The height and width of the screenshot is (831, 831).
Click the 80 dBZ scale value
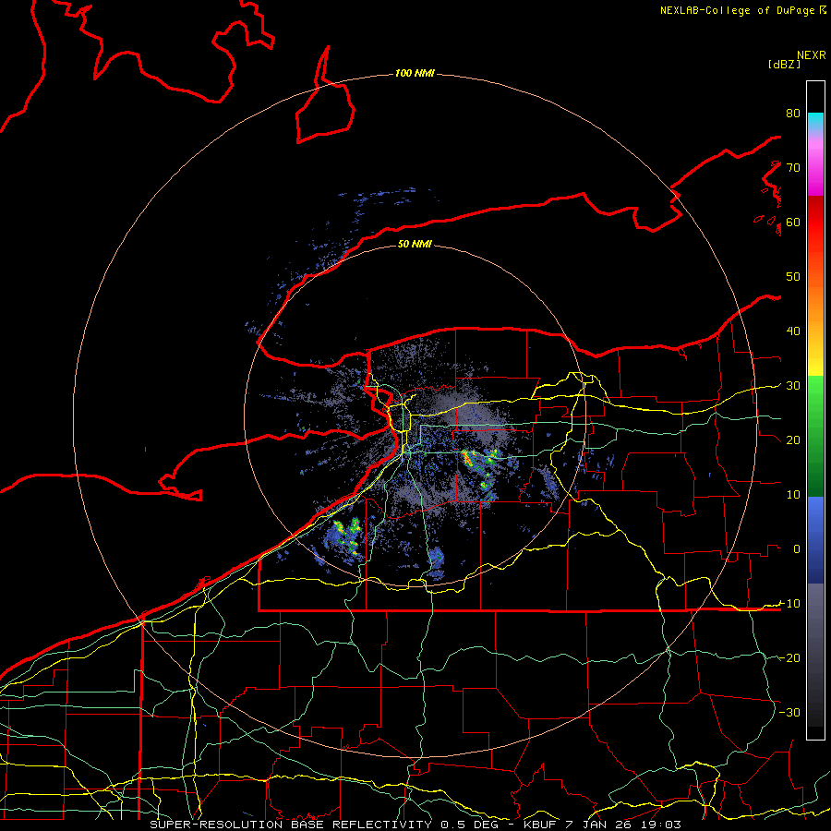[x=793, y=114]
